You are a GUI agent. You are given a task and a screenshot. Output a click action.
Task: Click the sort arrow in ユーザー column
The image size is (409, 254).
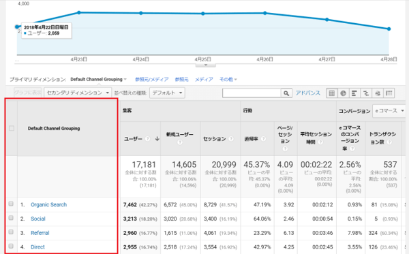(x=157, y=139)
